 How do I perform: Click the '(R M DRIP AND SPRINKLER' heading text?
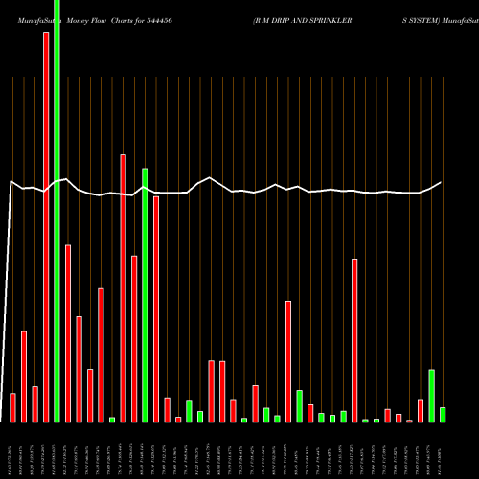(303, 21)
